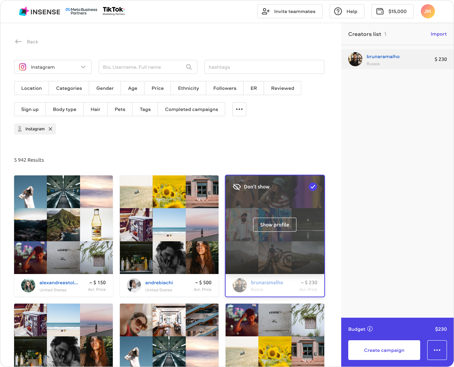
Task: Remove the Instagram filter chip
Action: click(50, 129)
